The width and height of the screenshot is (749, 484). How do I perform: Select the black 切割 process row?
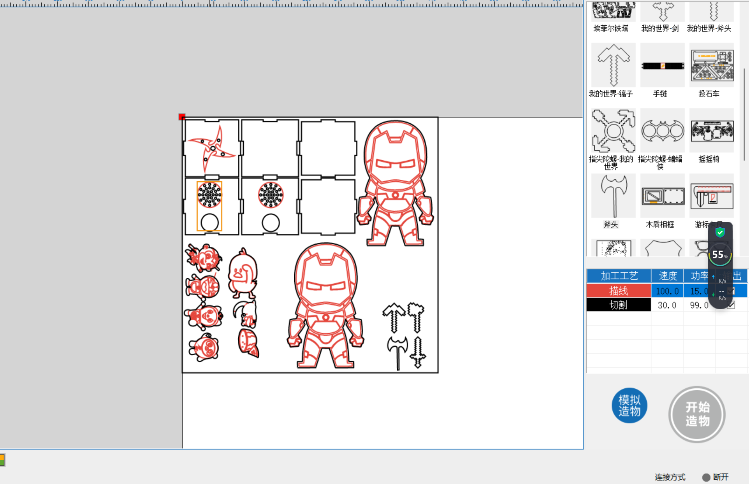coord(619,305)
